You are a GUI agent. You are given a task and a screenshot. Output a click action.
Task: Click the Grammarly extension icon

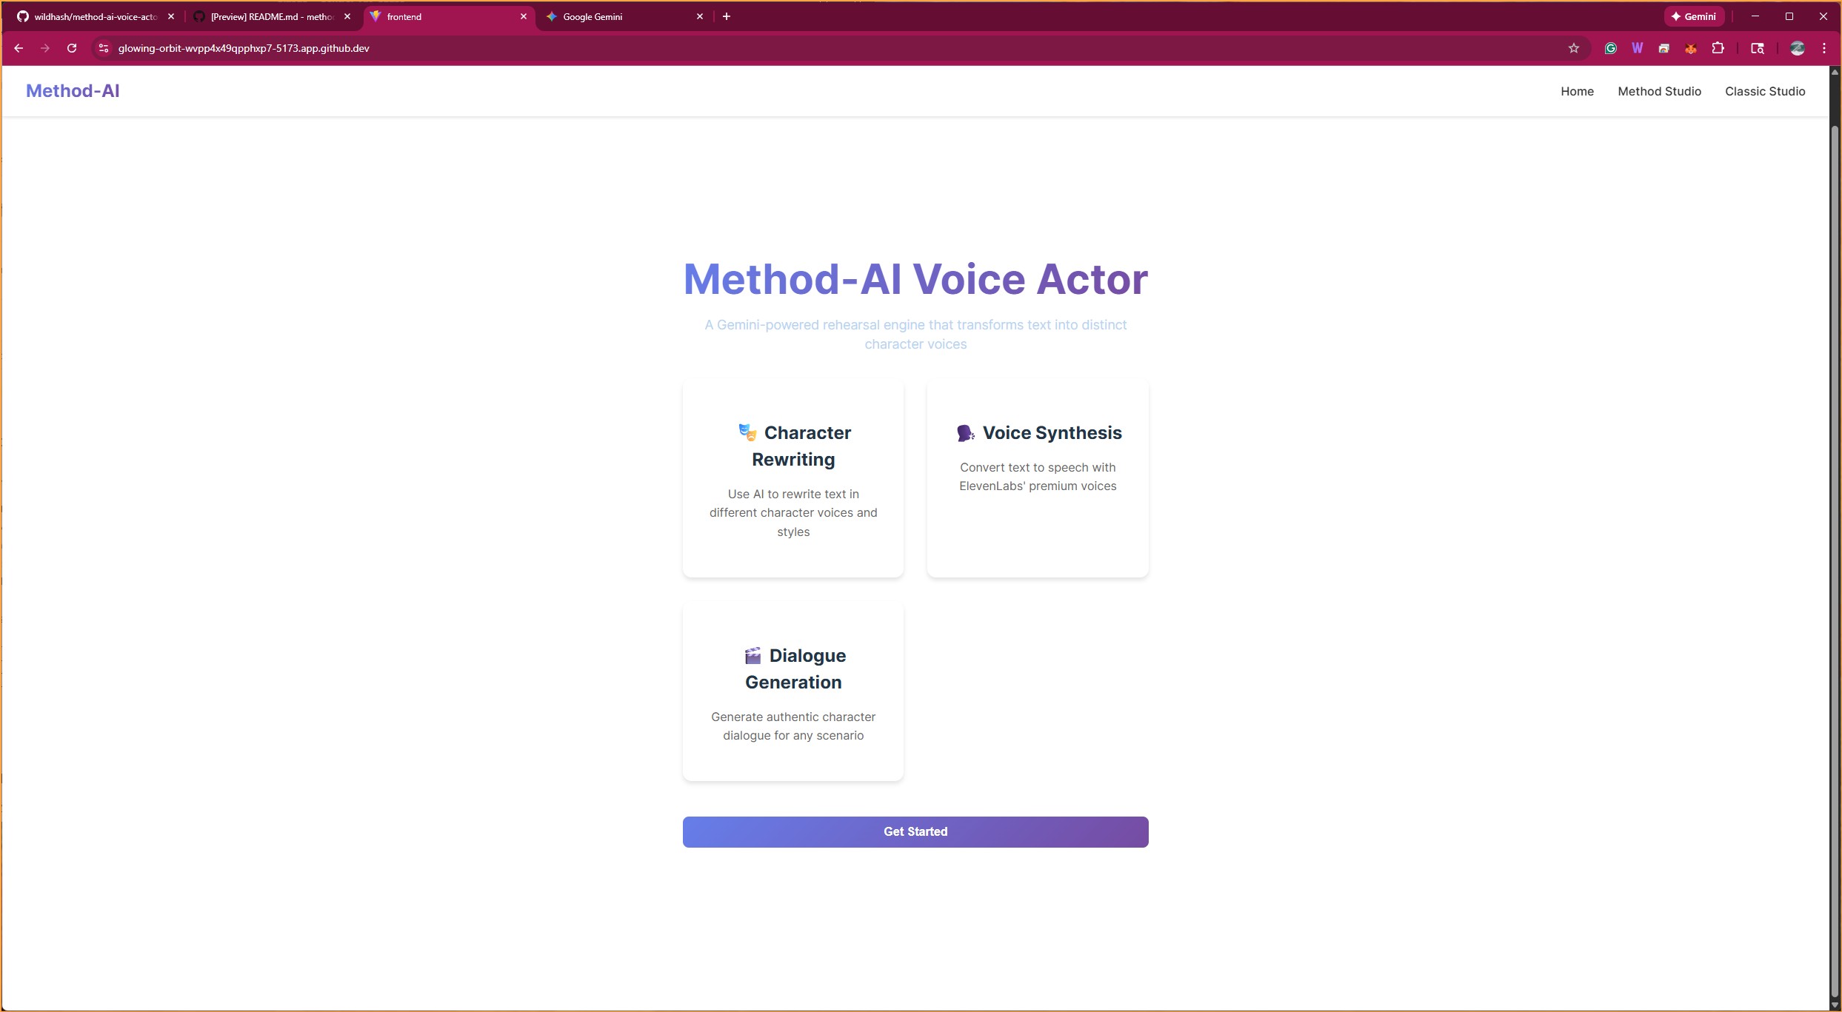coord(1610,48)
